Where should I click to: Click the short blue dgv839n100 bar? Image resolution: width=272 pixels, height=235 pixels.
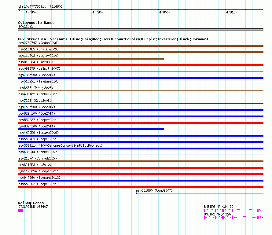(x=91, y=129)
